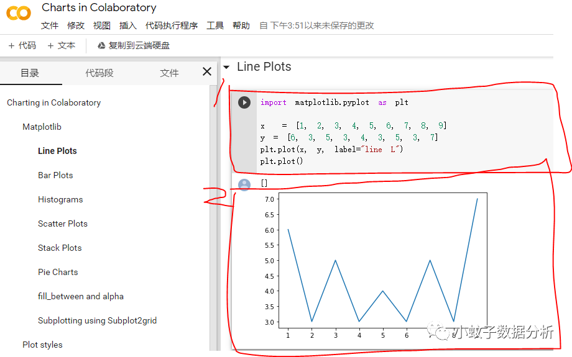572x357 pixels.
Task: Click the notebook title Charts in Colaboratory
Action: [x=99, y=7]
